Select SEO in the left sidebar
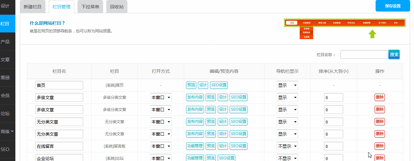Viewport: 414px width, 161px height. coord(5,149)
